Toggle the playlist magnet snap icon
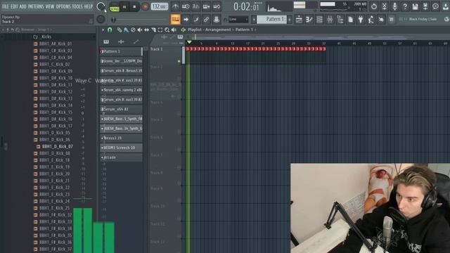450x253 pixels. click(x=110, y=30)
